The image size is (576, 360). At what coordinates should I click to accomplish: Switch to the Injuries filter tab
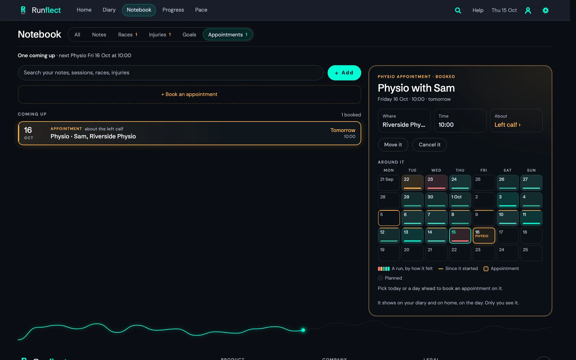(160, 35)
